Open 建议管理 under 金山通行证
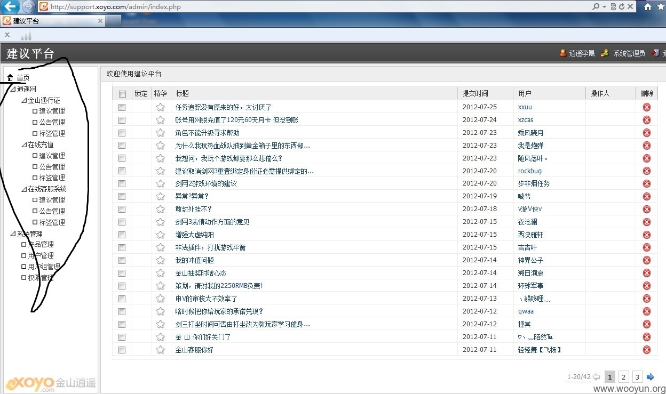 pyautogui.click(x=52, y=111)
